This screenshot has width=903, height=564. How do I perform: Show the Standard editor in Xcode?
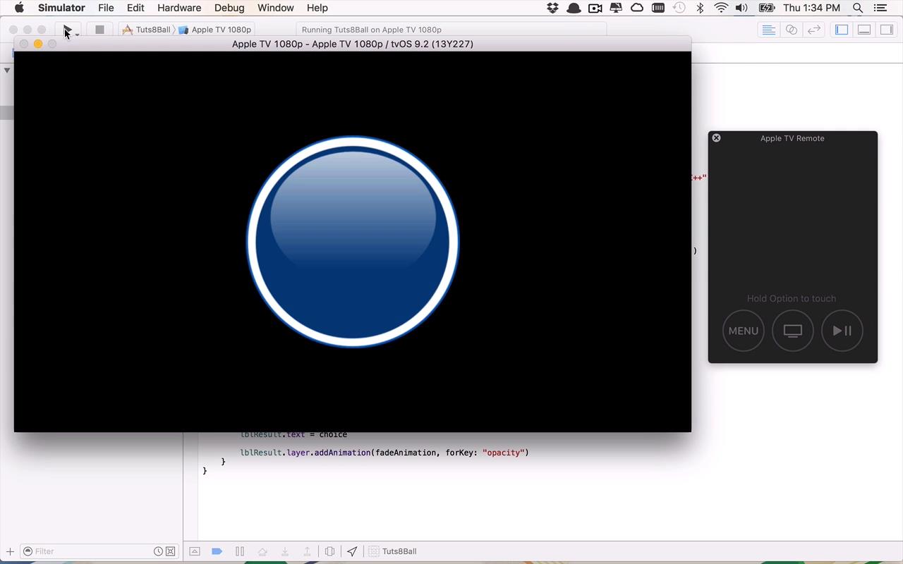tap(768, 30)
